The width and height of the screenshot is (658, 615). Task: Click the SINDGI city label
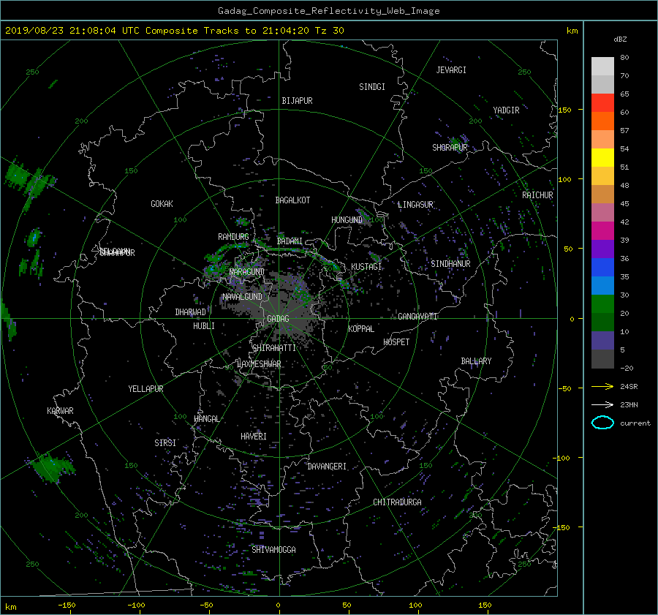pos(372,87)
